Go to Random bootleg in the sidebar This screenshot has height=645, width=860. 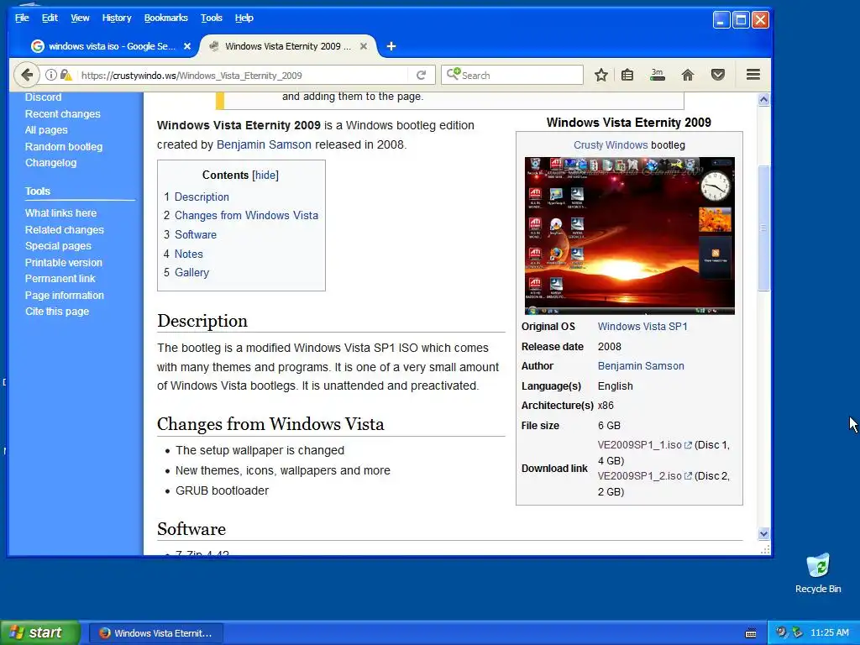(x=64, y=146)
